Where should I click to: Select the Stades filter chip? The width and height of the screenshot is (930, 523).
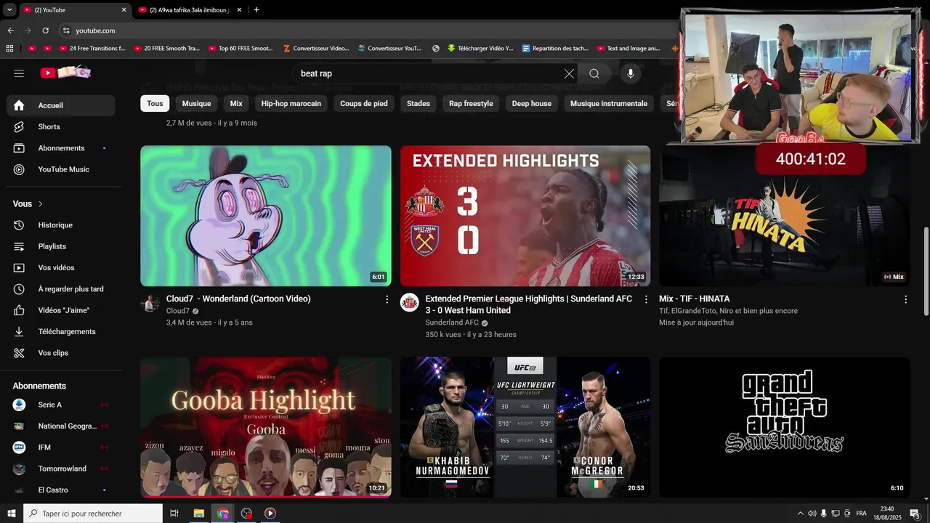(418, 104)
